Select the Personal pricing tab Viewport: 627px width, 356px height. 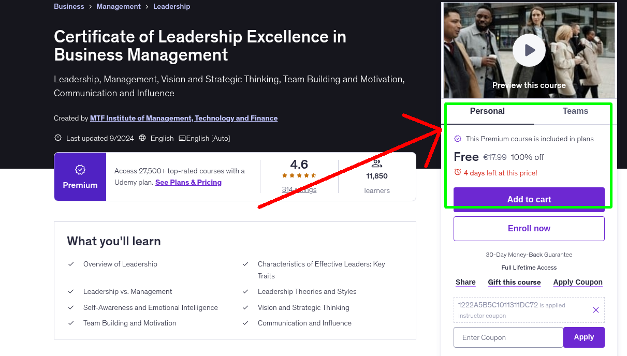click(487, 111)
